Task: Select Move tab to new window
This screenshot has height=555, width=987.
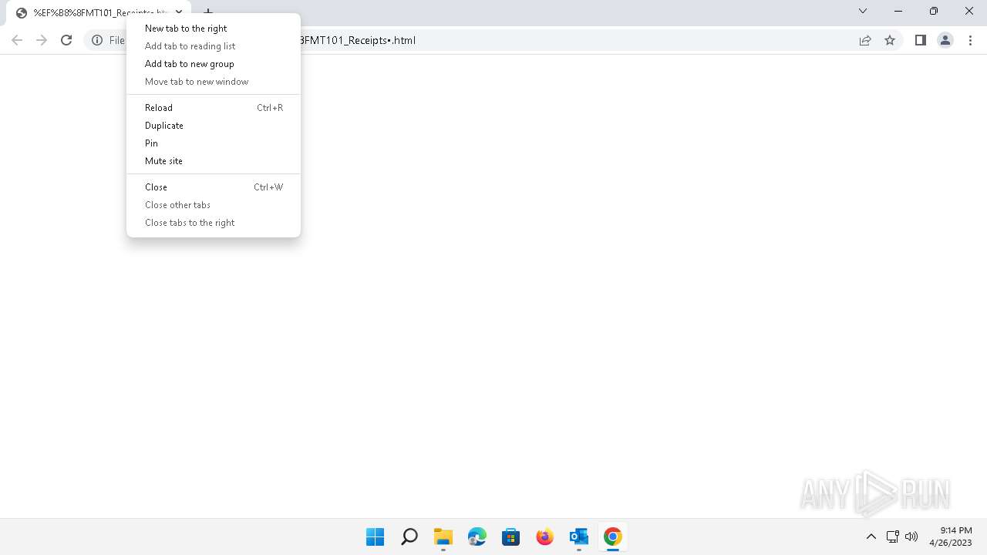Action: [x=214, y=82]
